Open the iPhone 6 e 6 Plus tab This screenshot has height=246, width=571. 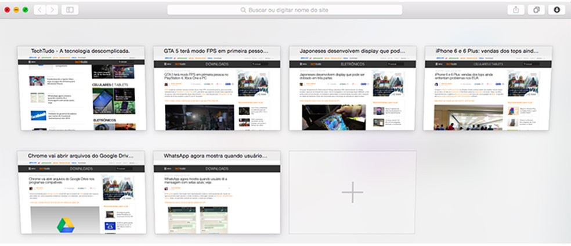487,88
